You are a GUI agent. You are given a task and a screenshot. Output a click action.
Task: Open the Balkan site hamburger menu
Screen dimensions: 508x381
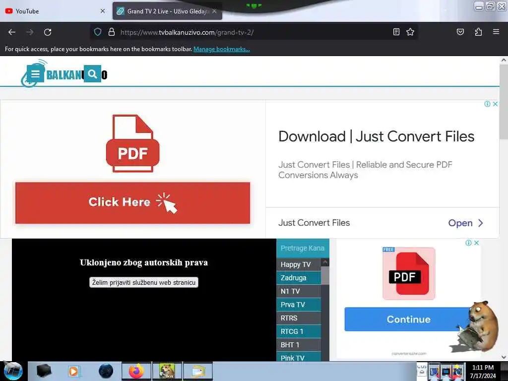(35, 74)
